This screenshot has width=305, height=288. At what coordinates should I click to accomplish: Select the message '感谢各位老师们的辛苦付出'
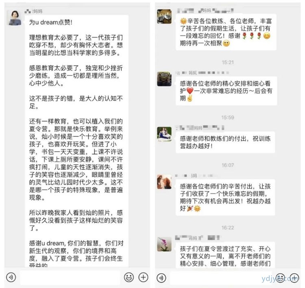tap(225, 197)
